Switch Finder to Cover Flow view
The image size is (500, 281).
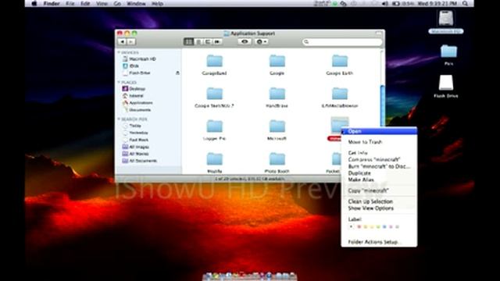217,41
